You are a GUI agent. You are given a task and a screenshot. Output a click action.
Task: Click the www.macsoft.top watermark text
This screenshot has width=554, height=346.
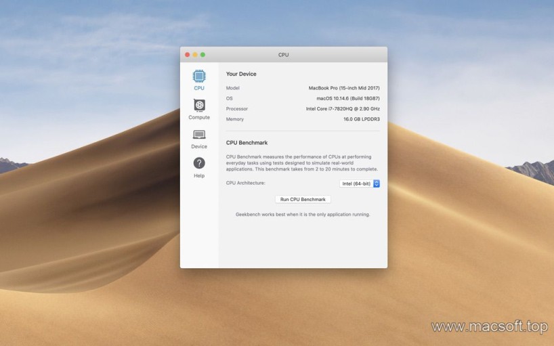pyautogui.click(x=489, y=327)
